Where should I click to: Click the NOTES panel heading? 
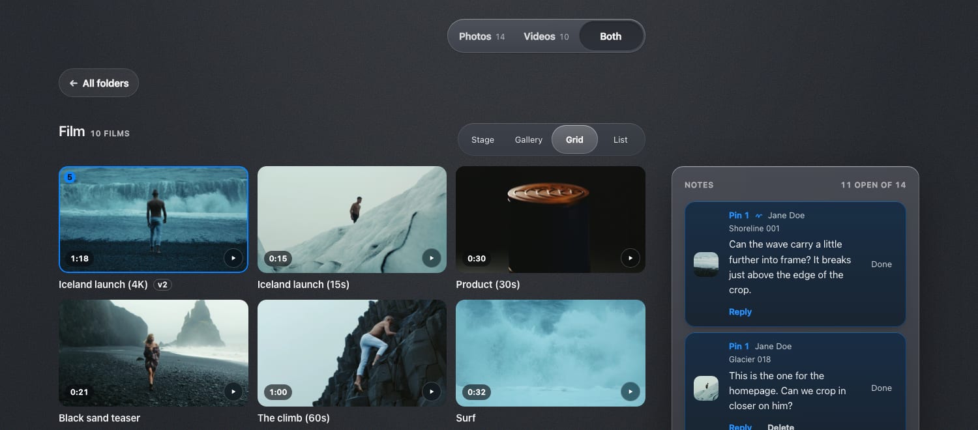[699, 185]
